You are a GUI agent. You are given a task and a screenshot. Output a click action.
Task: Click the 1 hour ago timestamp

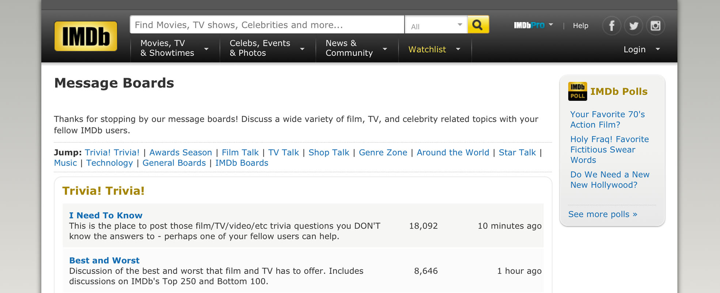pos(519,271)
